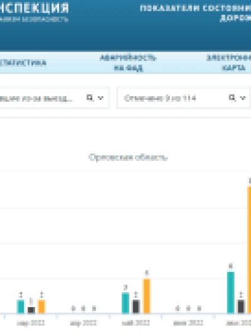Screen dimensions: 251x333
Task: Open the 'Отмечено 3 из 114' selection box
Action: click(183, 98)
